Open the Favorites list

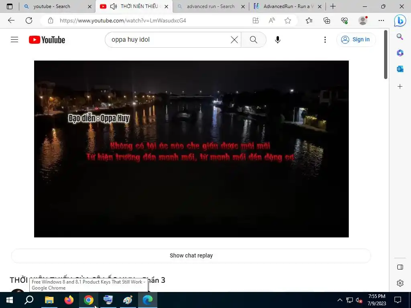[309, 20]
